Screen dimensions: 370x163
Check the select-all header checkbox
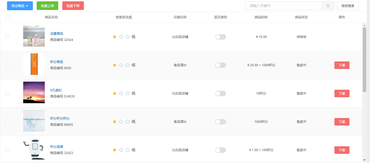(x=8, y=17)
